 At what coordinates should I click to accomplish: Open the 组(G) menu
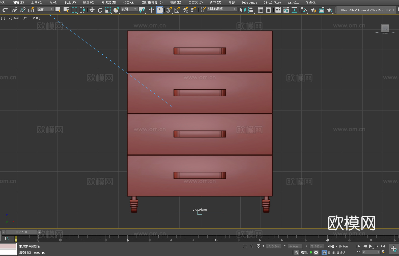(x=53, y=2)
